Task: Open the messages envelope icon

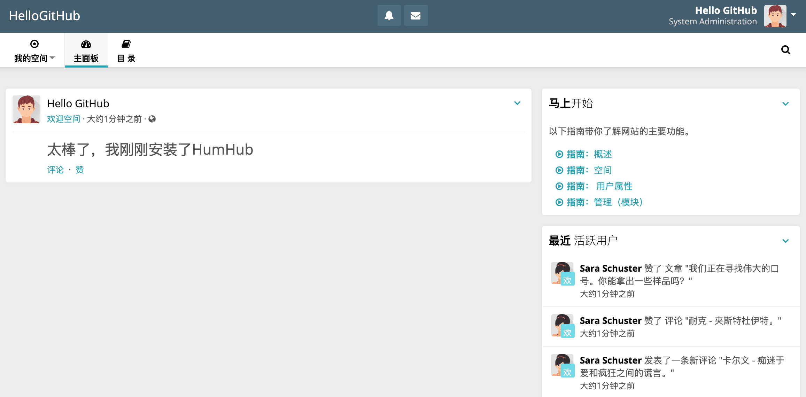Action: point(416,15)
